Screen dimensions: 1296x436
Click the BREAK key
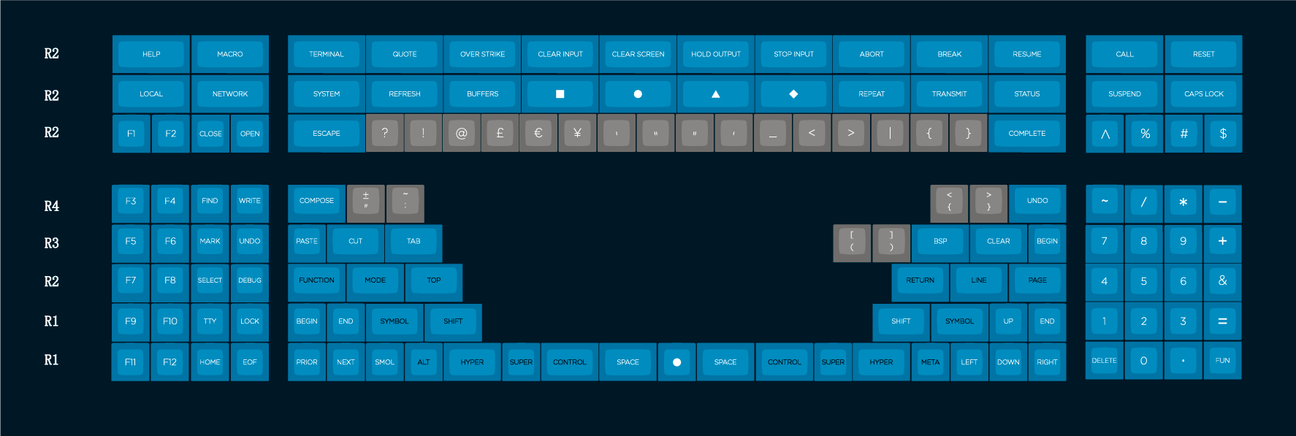[950, 54]
